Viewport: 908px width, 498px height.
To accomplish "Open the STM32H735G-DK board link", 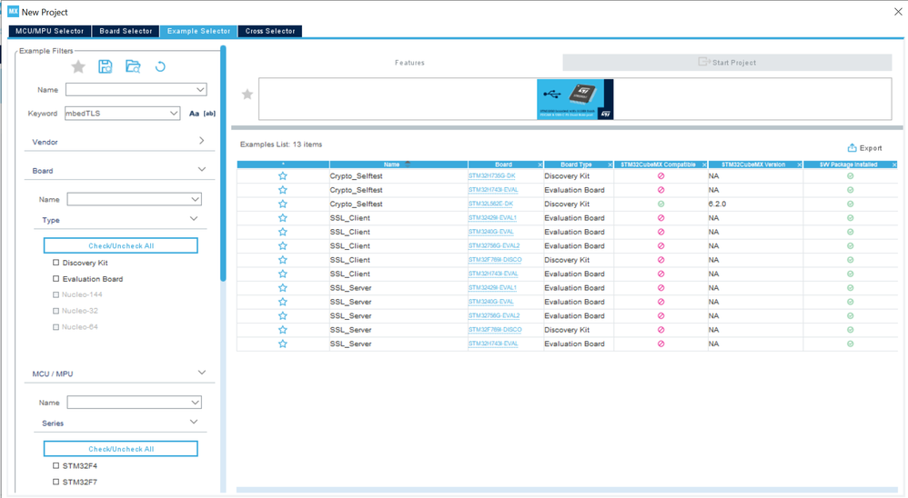I will 491,175.
